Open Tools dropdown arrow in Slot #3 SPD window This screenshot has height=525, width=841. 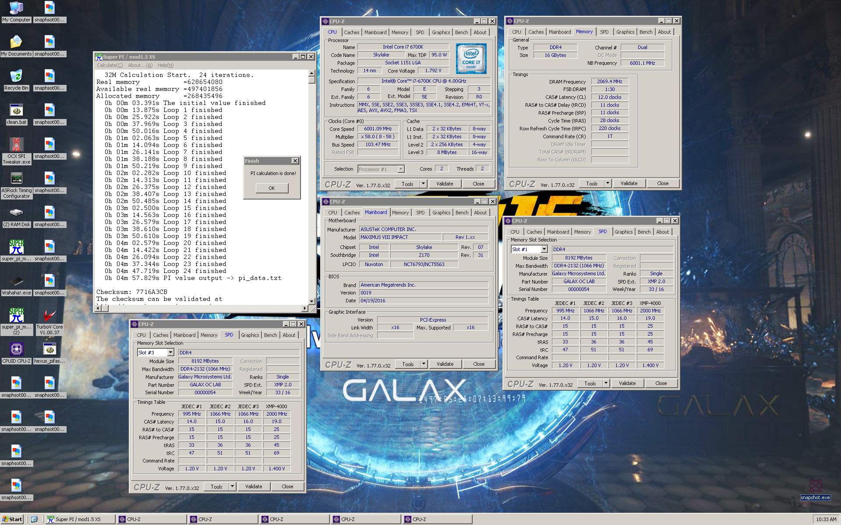point(233,486)
